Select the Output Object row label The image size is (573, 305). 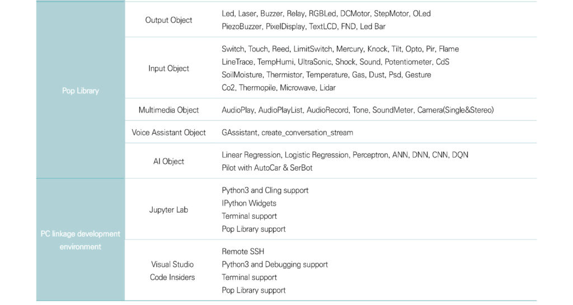tap(168, 20)
